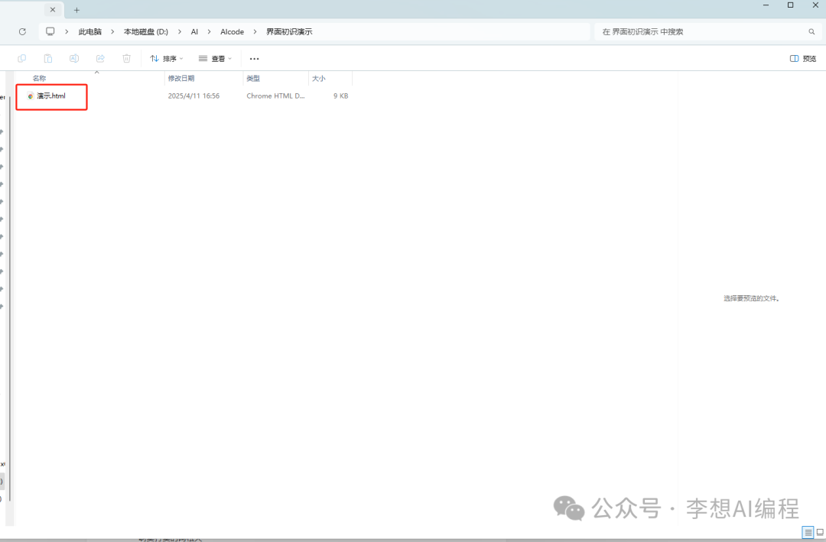Click the Copy icon in toolbar
The image size is (826, 542).
click(21, 58)
